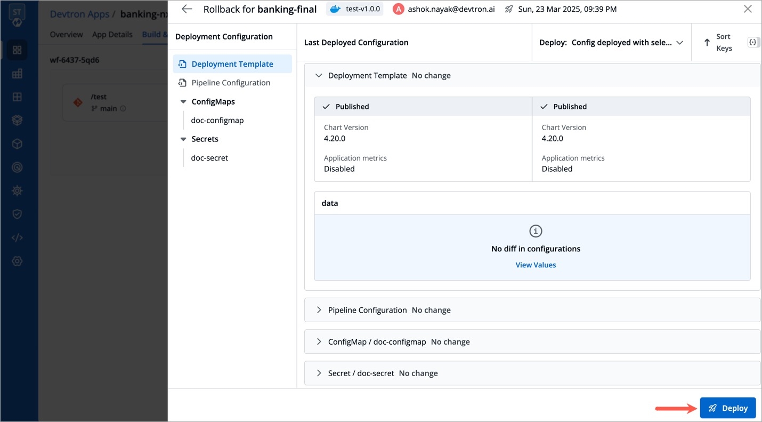The image size is (762, 422).
Task: Switch to the Overview tab
Action: 67,34
